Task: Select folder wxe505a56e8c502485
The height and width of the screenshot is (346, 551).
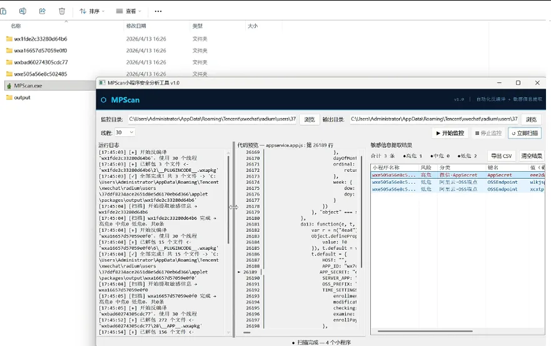Action: pyautogui.click(x=41, y=74)
